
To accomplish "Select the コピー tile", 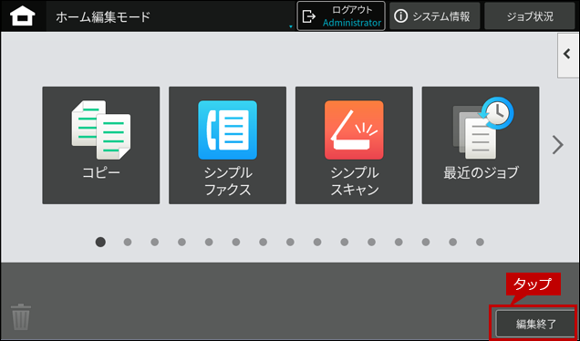I will pyautogui.click(x=101, y=145).
